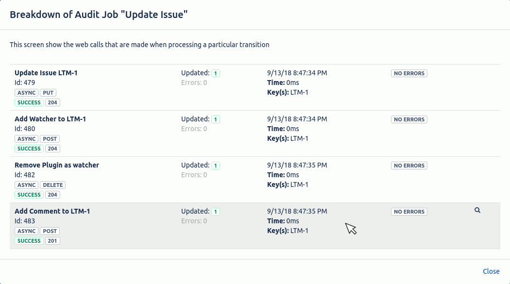Click POST badge under Id: 480

(49, 139)
